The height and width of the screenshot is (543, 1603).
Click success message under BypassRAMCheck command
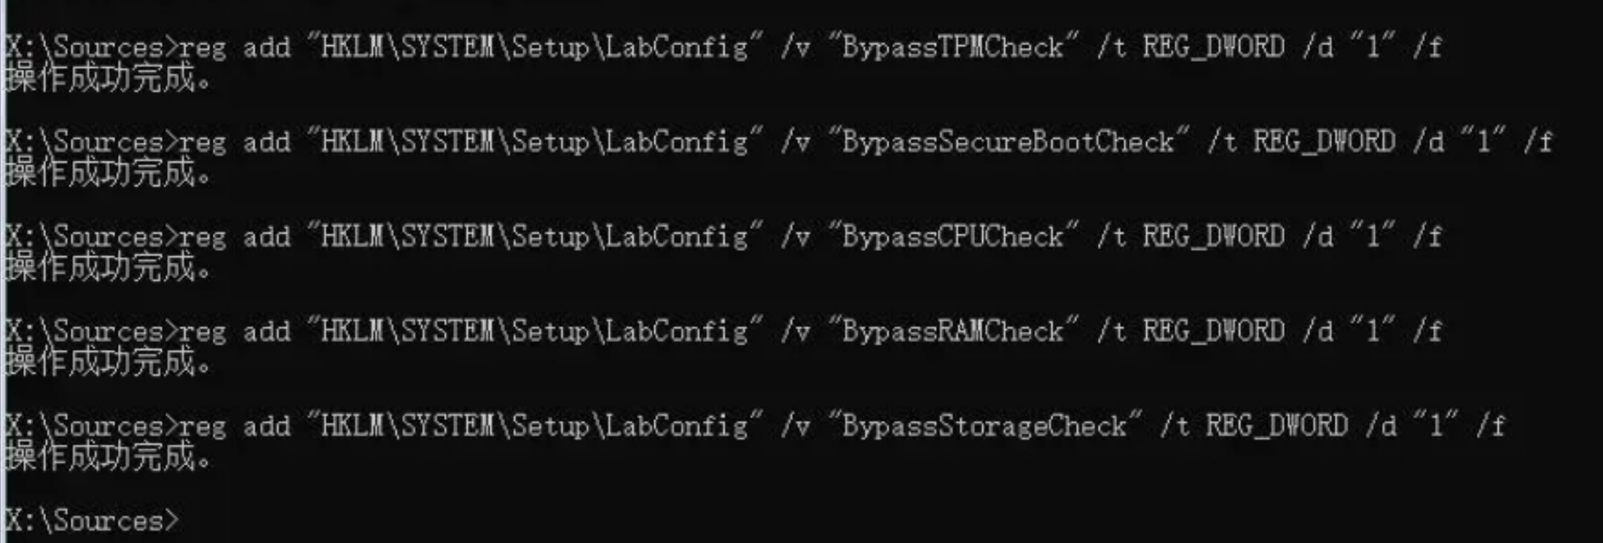tap(108, 362)
